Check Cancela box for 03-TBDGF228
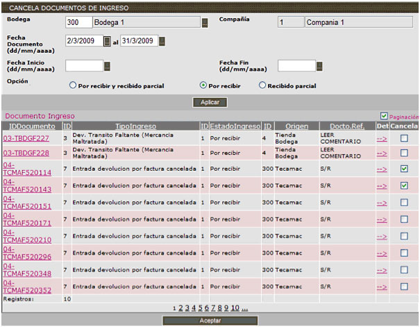Viewport: 420px width, 327px height. point(404,153)
